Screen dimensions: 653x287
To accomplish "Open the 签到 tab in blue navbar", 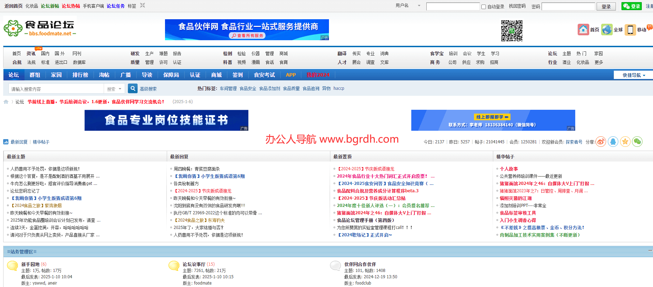I will click(238, 75).
